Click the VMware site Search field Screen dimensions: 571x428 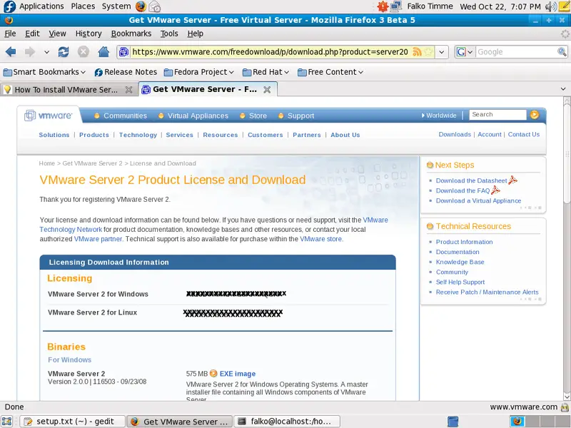pos(497,115)
